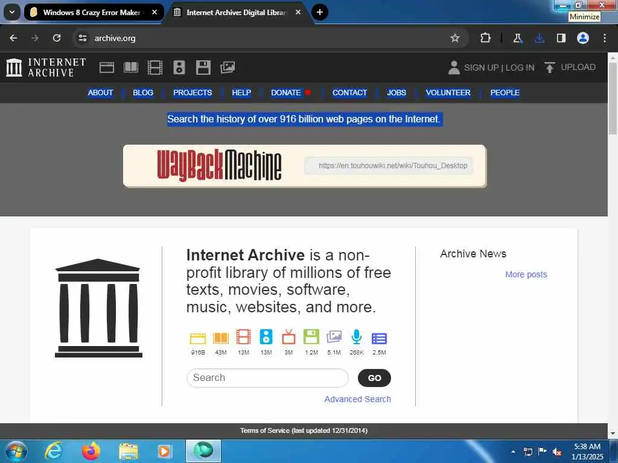Open the Software floppy icon in header
This screenshot has width=618, height=463.
pos(203,68)
